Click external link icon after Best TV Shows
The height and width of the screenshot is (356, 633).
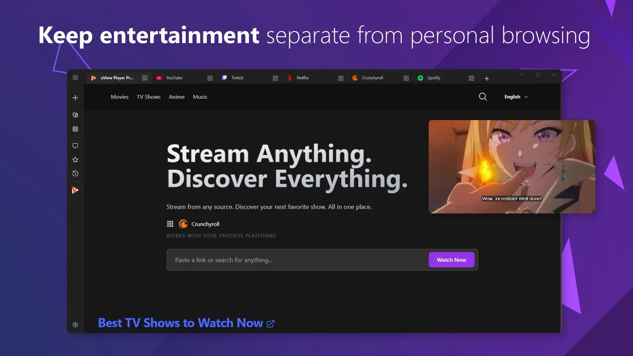[271, 324]
